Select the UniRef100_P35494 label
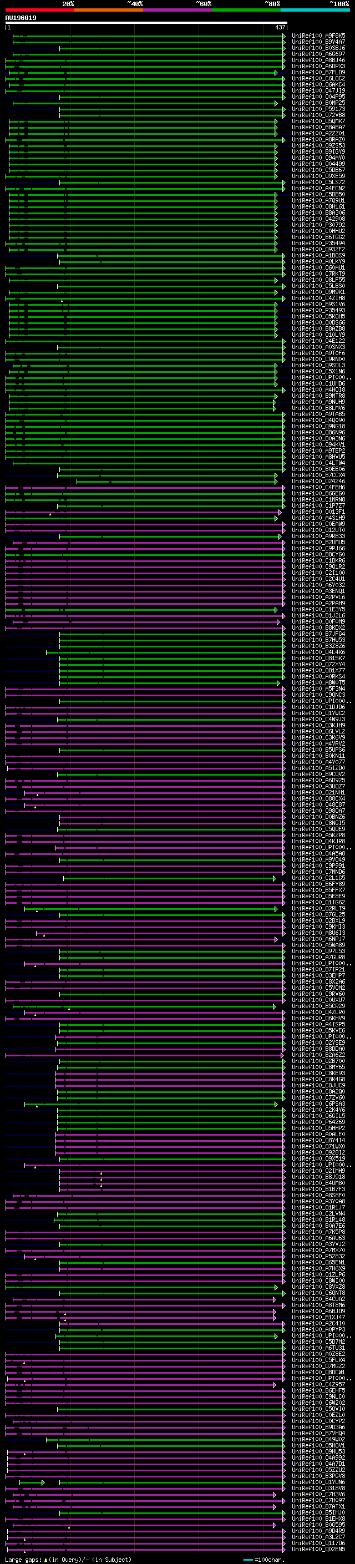The height and width of the screenshot is (1564, 355). [x=318, y=244]
